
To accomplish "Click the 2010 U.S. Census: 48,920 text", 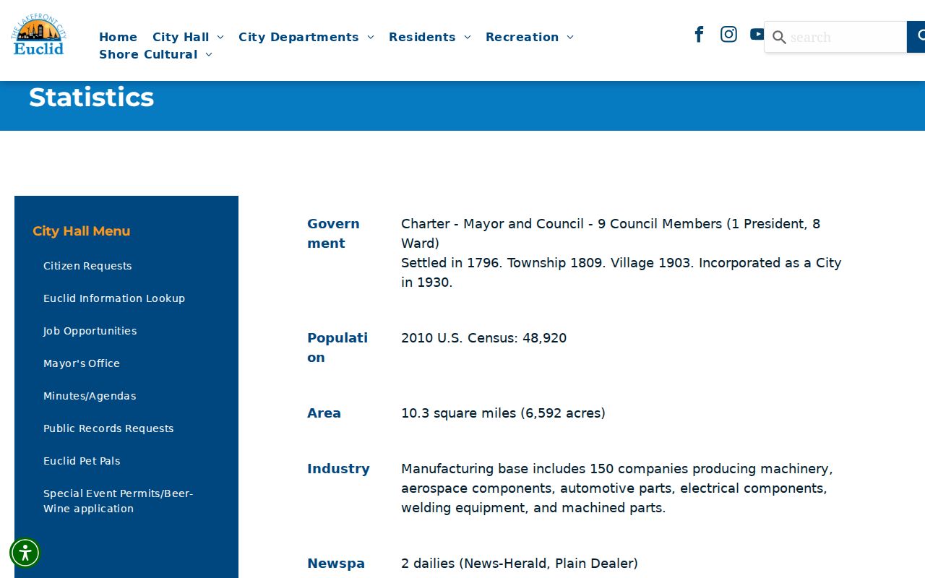I will pyautogui.click(x=483, y=338).
